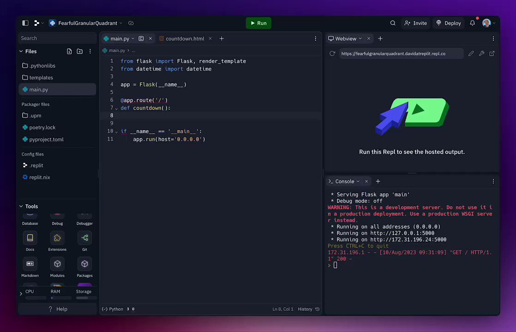Fold the if block at line 10

116,132
